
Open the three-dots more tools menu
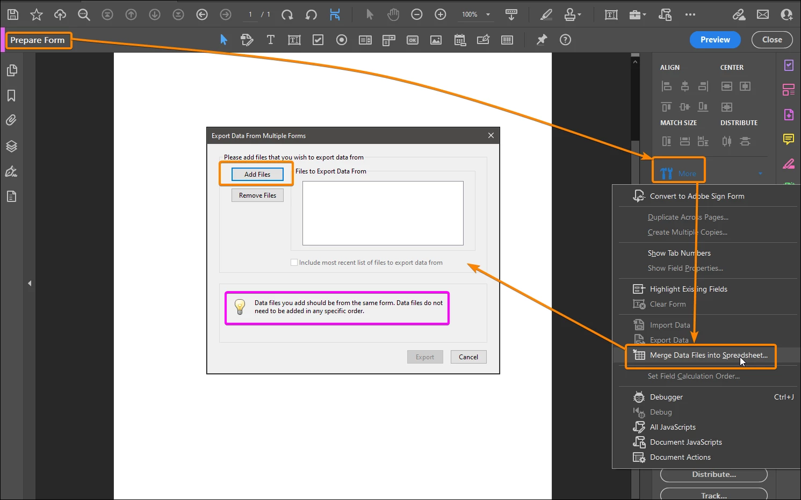(x=690, y=15)
